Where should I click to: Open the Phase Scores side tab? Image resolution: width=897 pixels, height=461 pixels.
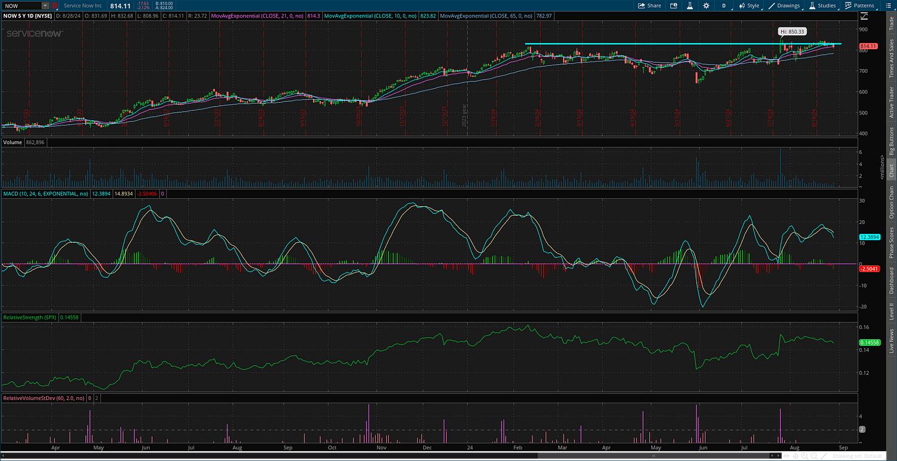(x=891, y=242)
